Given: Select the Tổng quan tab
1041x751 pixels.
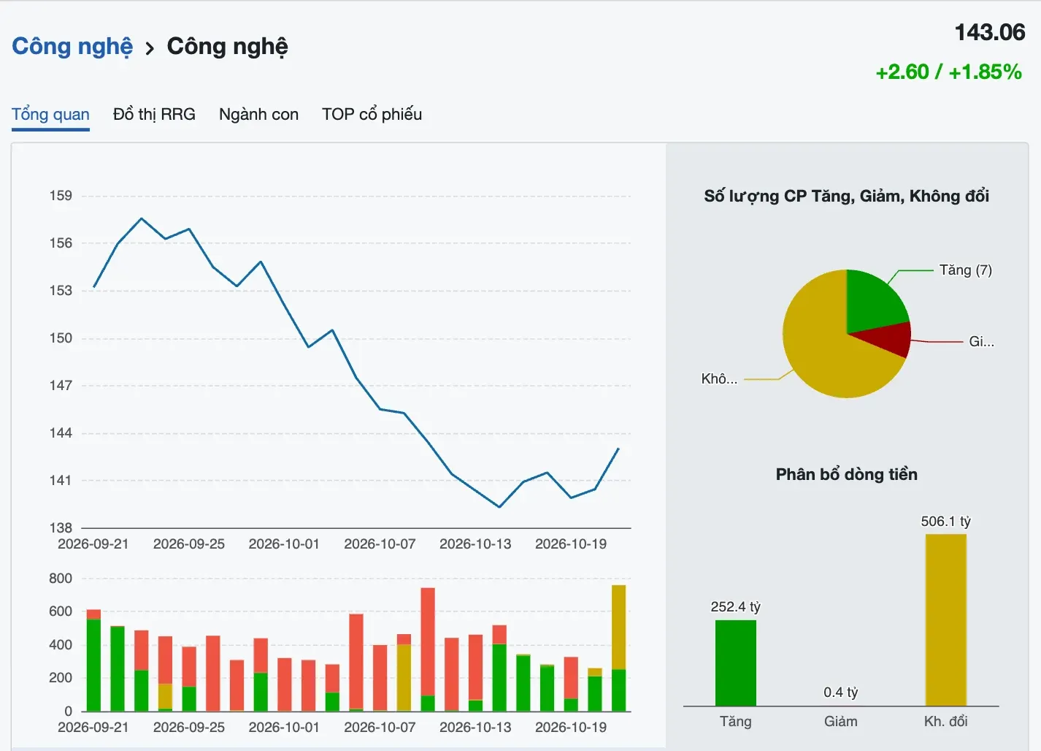Looking at the screenshot, I should [50, 114].
